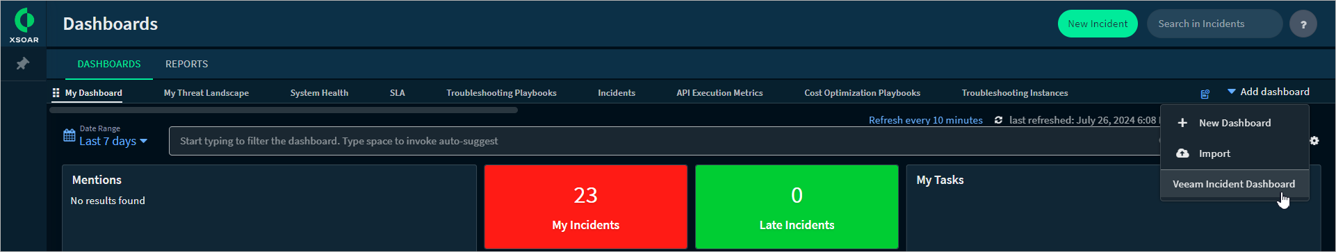Switch to the DASHBOARDS tab
This screenshot has height=252, width=1336.
pyautogui.click(x=109, y=64)
